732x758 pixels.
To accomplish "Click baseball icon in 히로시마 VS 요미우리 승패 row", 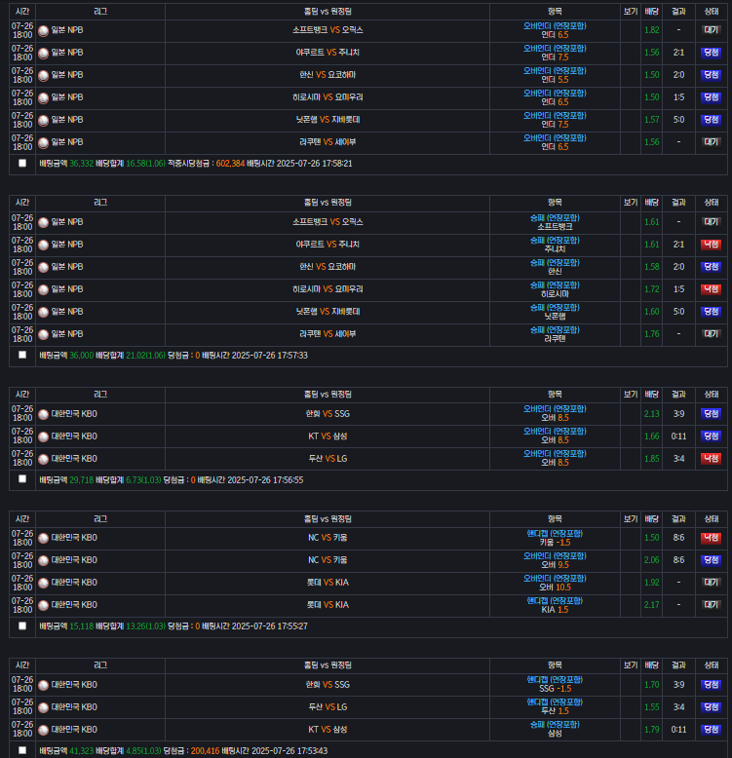I will (x=44, y=290).
